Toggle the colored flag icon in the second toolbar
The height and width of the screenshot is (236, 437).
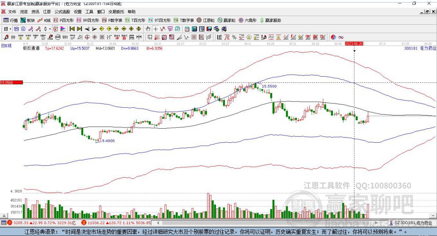click(x=63, y=29)
